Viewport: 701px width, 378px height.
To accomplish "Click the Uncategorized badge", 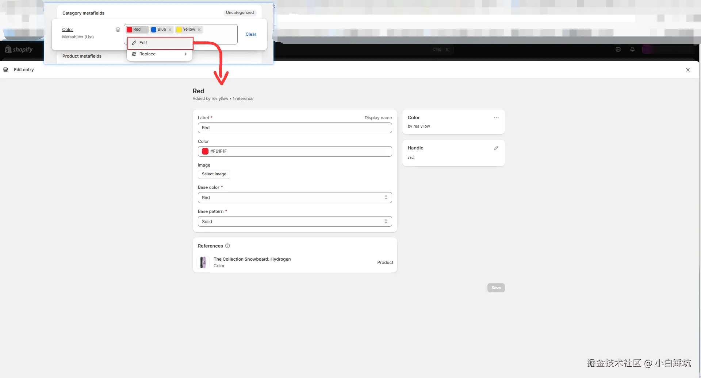I will coord(240,12).
